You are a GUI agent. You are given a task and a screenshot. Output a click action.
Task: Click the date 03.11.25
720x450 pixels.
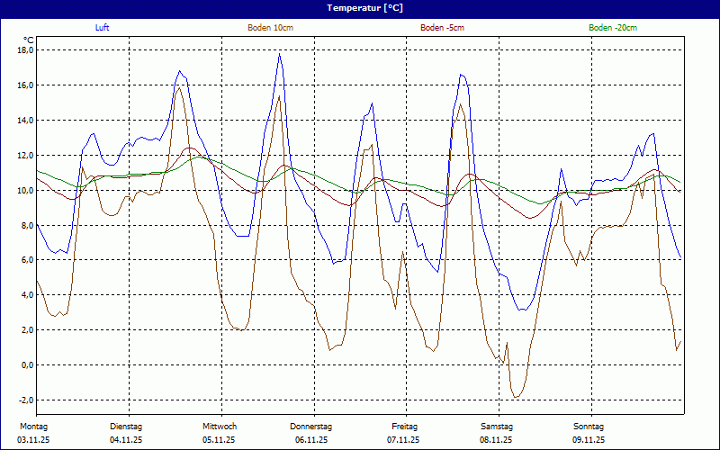[x=33, y=440]
